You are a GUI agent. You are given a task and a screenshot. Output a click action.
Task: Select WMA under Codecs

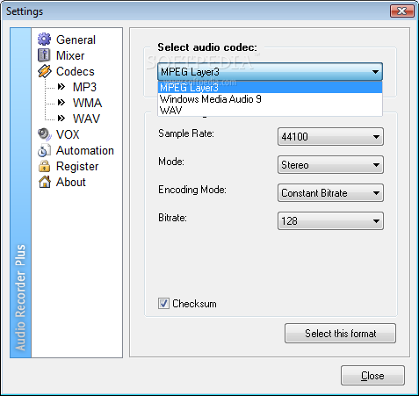pyautogui.click(x=87, y=103)
